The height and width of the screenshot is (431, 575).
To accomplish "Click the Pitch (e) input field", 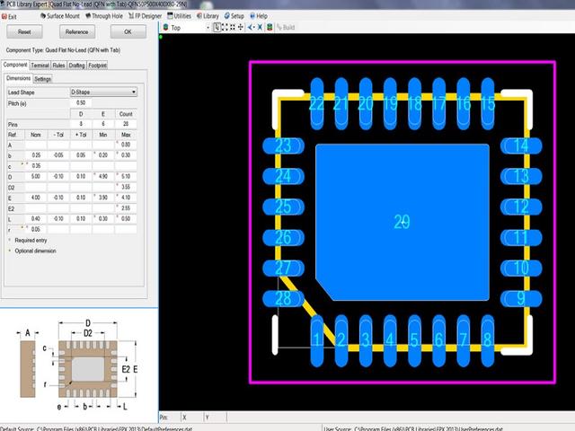I will [x=82, y=103].
